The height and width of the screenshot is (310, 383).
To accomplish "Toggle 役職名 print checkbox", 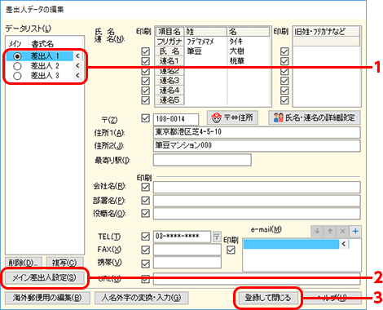I will [x=146, y=213].
